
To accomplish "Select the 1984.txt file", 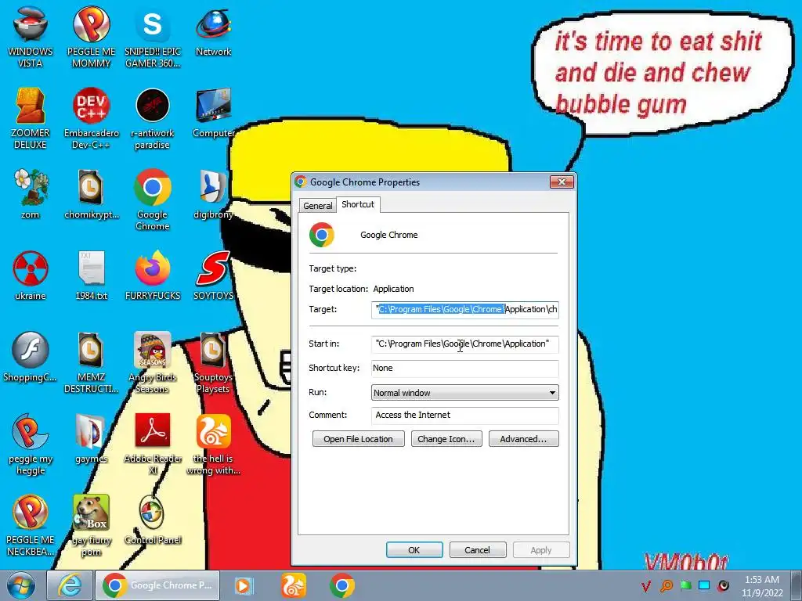I will click(91, 275).
